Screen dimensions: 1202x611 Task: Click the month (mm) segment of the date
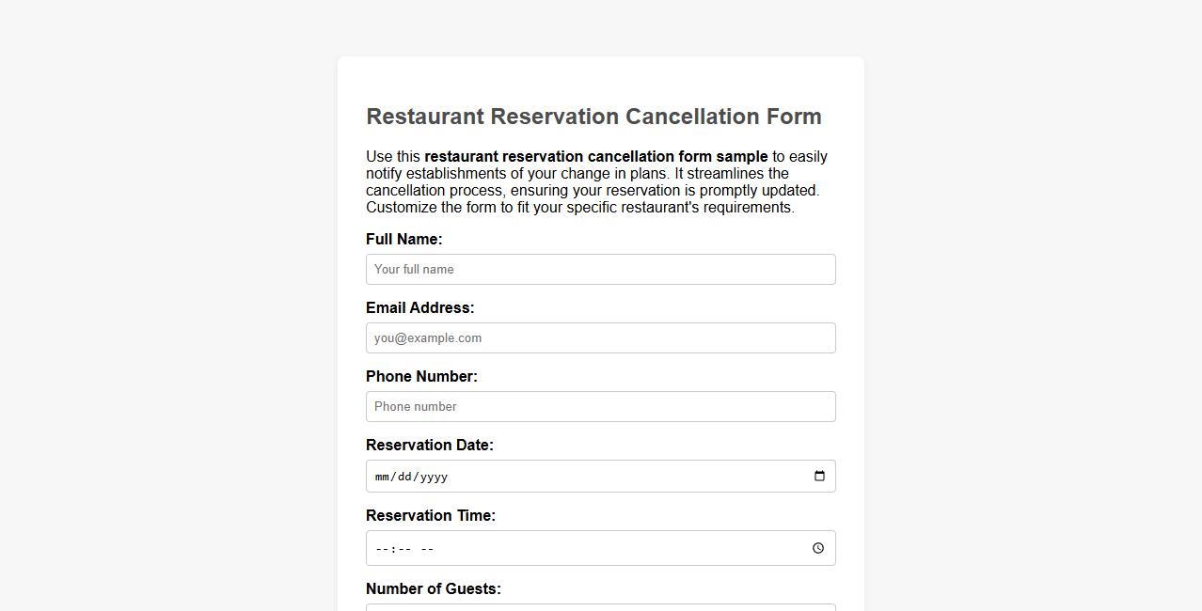(382, 477)
